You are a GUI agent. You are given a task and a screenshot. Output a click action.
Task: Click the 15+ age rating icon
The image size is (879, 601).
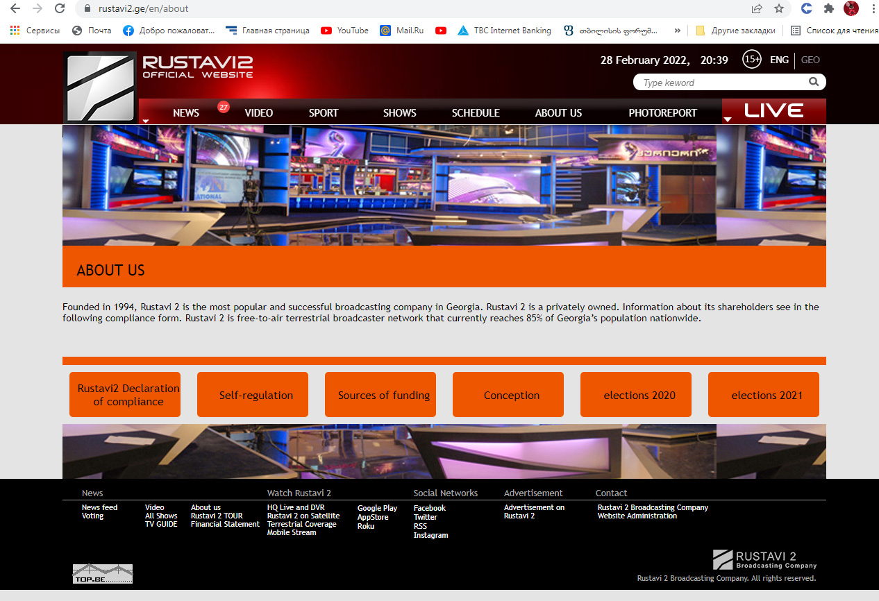pyautogui.click(x=751, y=60)
